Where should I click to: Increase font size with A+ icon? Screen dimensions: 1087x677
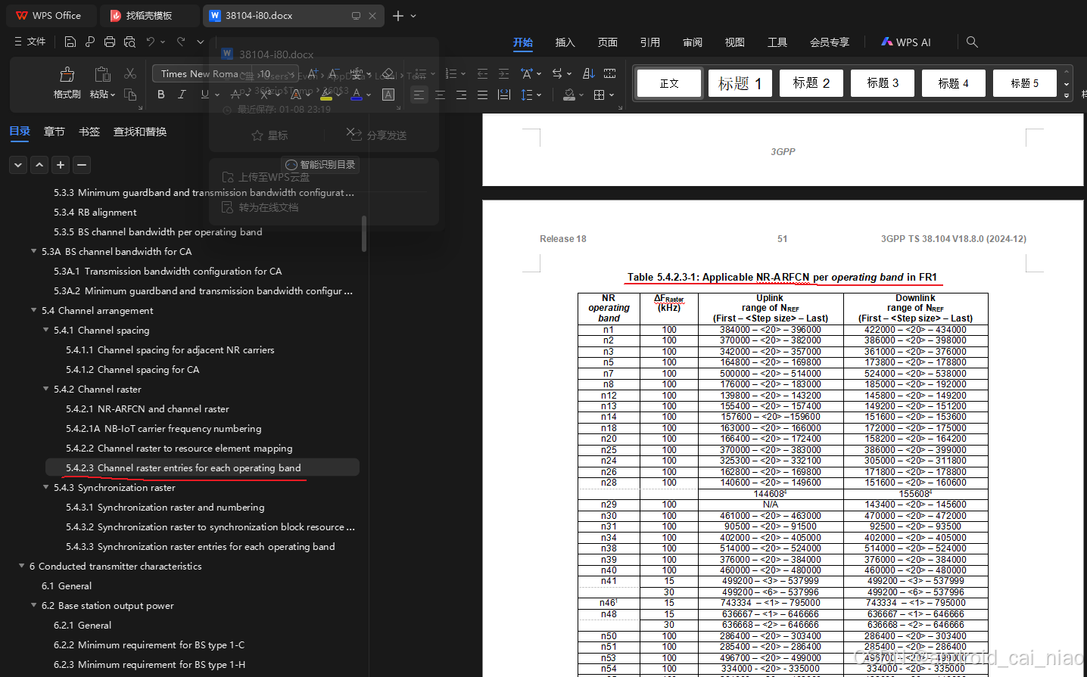tap(313, 73)
